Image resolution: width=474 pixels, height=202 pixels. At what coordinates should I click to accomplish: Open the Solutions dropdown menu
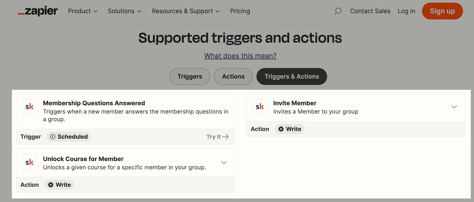click(x=124, y=11)
